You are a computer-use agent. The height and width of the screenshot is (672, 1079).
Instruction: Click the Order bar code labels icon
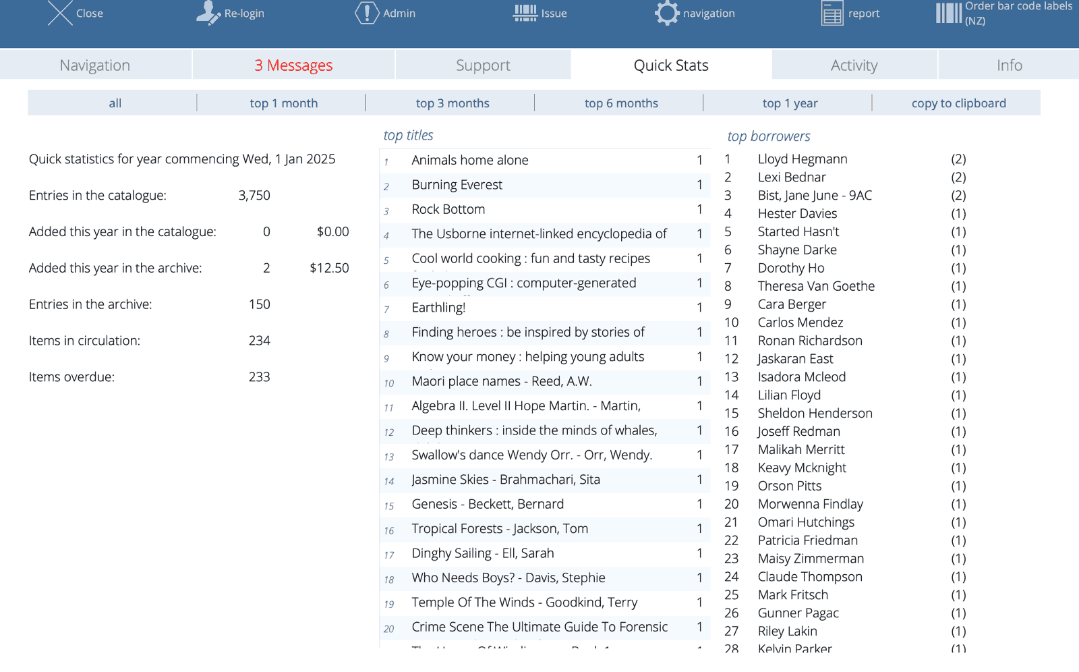coord(948,13)
